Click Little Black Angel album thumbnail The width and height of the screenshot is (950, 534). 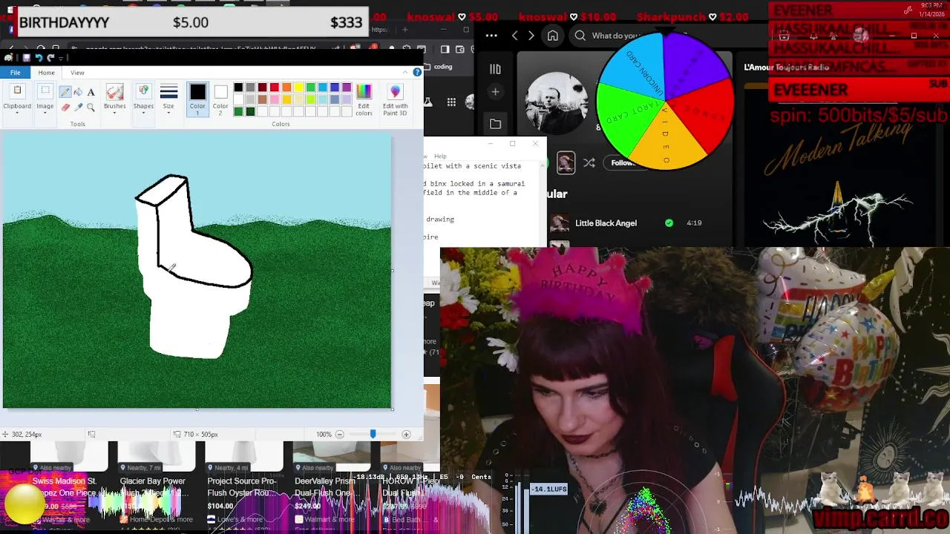[x=560, y=222]
